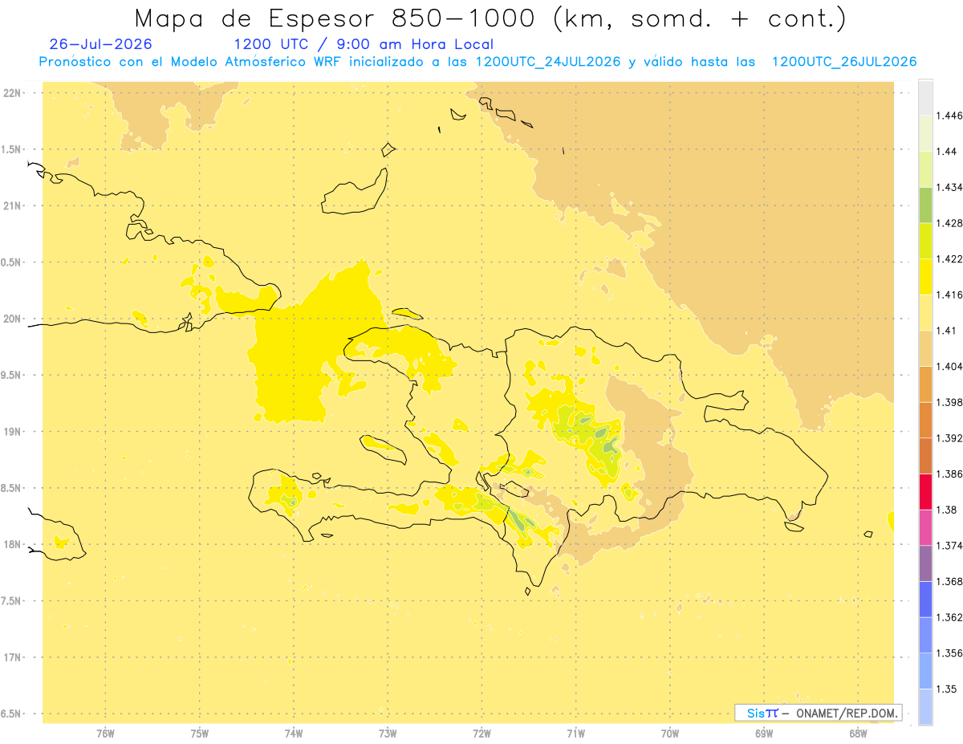The height and width of the screenshot is (744, 963).
Task: Click the longitude label '71W'
Action: tap(575, 733)
